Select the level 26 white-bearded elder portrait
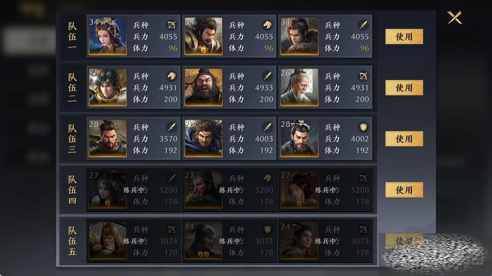 click(300, 87)
